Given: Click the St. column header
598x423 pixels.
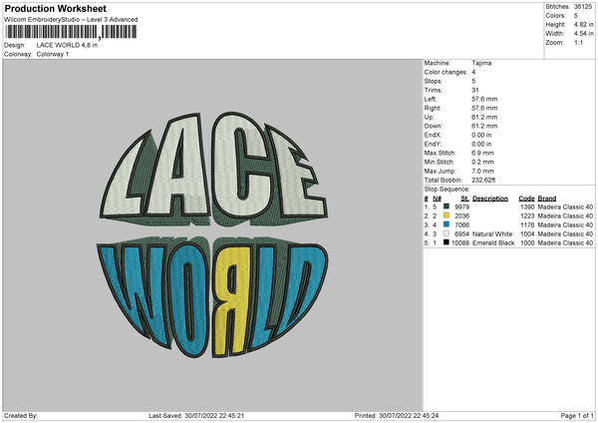Looking at the screenshot, I should tap(464, 198).
